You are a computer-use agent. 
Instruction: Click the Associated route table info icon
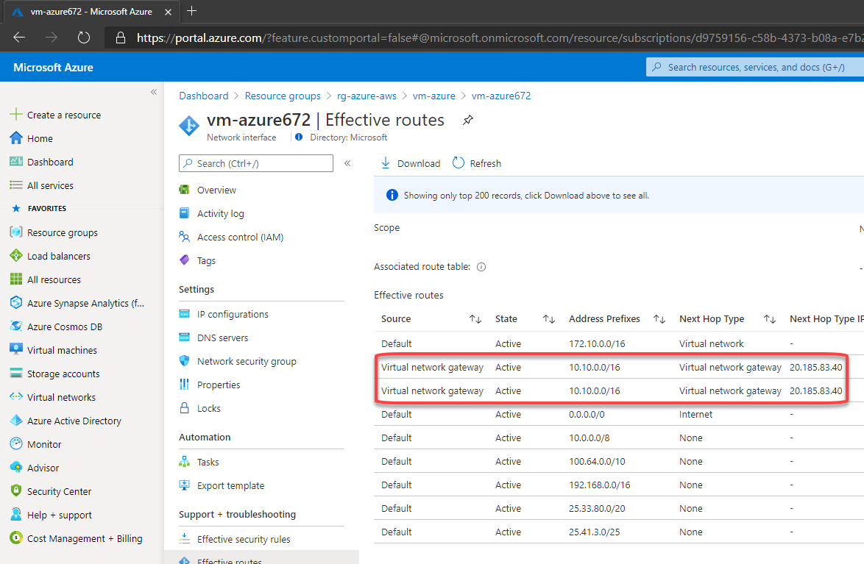pyautogui.click(x=481, y=267)
